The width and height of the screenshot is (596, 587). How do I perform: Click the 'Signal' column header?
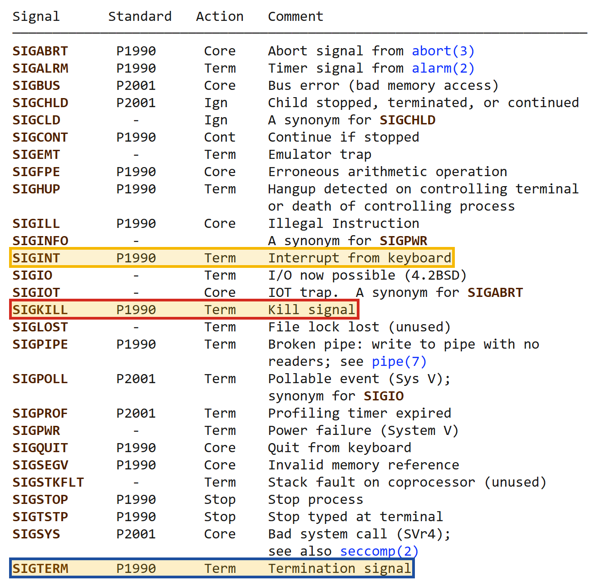[x=36, y=16]
